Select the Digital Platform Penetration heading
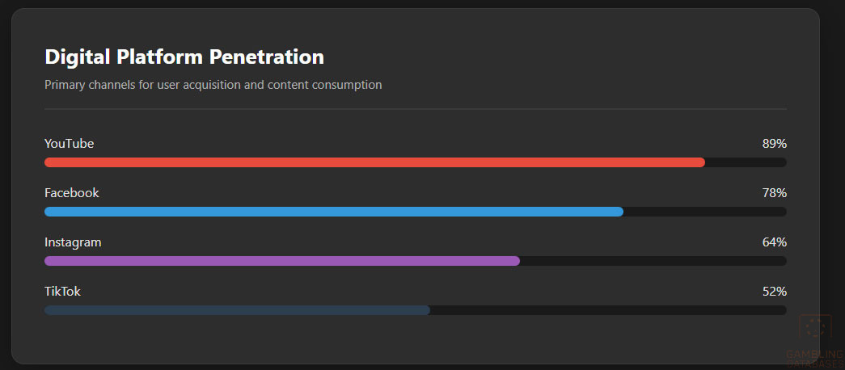 click(x=184, y=57)
